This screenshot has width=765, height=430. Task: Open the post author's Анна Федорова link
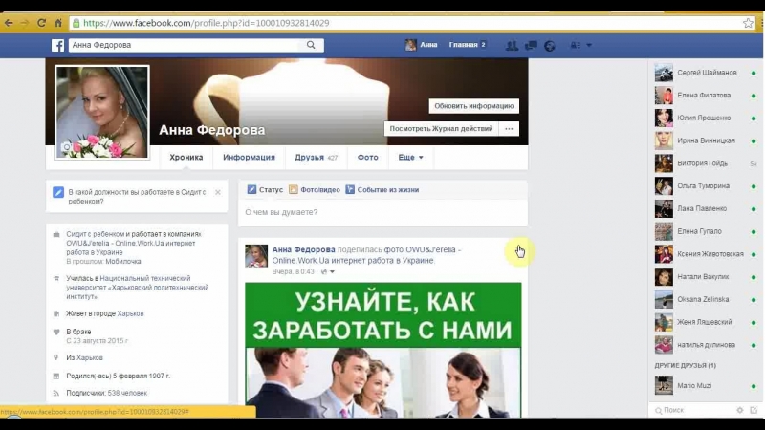coord(303,249)
